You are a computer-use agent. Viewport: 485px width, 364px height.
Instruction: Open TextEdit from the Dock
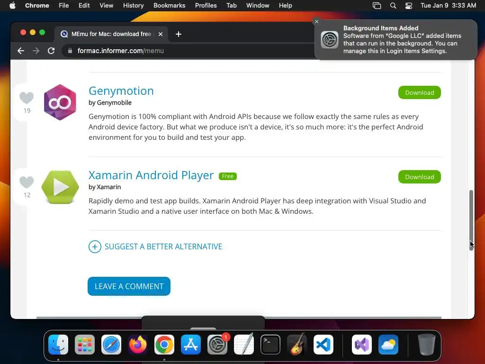click(x=244, y=345)
